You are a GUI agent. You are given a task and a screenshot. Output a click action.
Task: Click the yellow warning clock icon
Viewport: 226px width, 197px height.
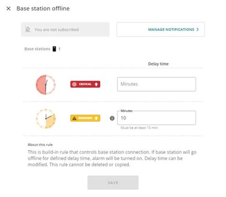46,118
